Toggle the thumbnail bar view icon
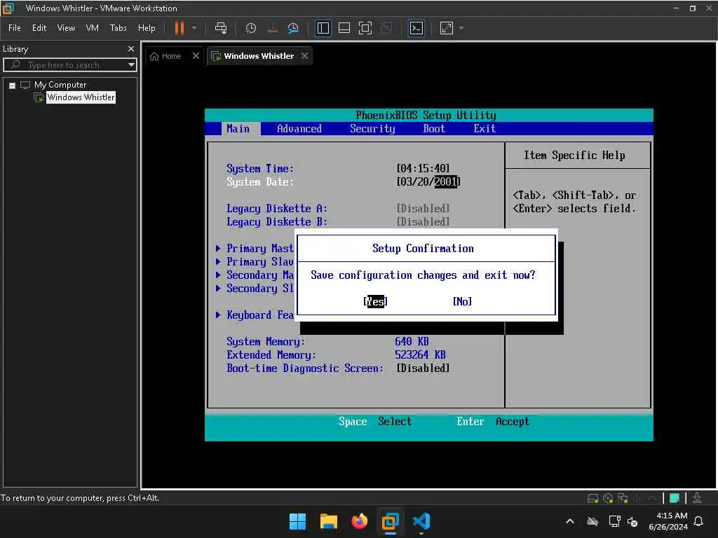The image size is (718, 538). (344, 28)
